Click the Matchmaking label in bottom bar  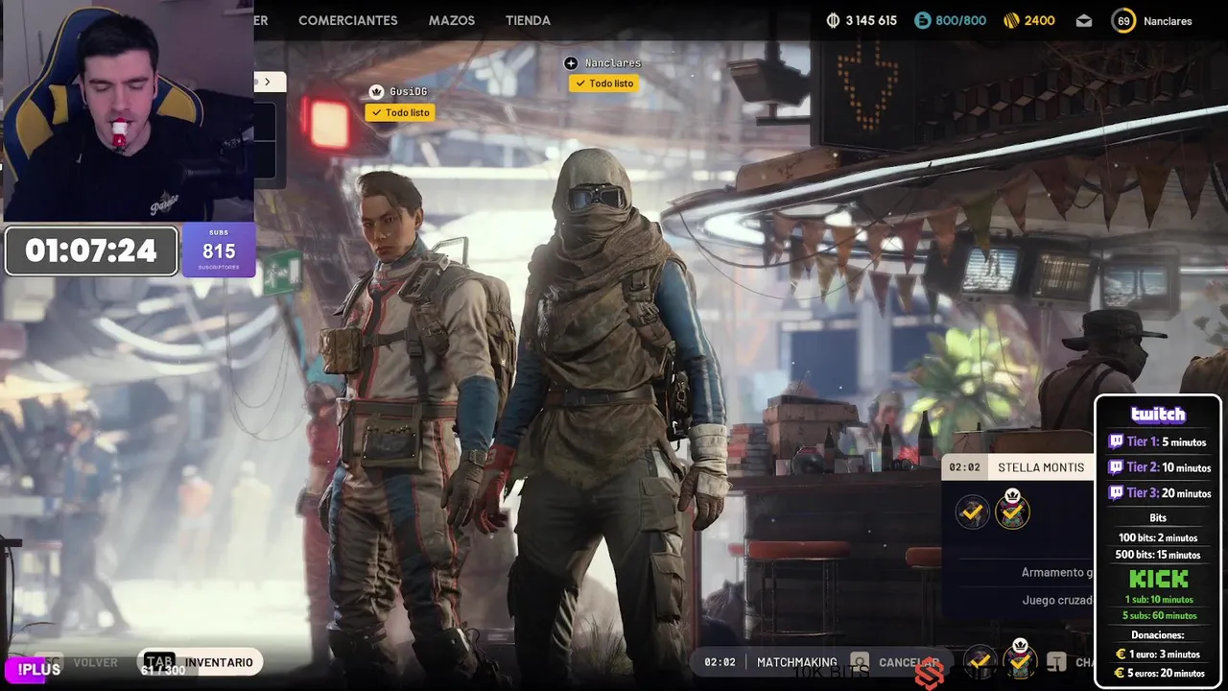tap(796, 662)
